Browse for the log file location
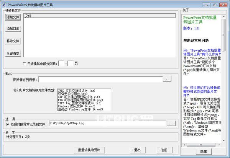 click(x=171, y=124)
